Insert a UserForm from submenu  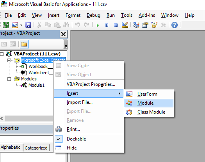click(x=149, y=94)
